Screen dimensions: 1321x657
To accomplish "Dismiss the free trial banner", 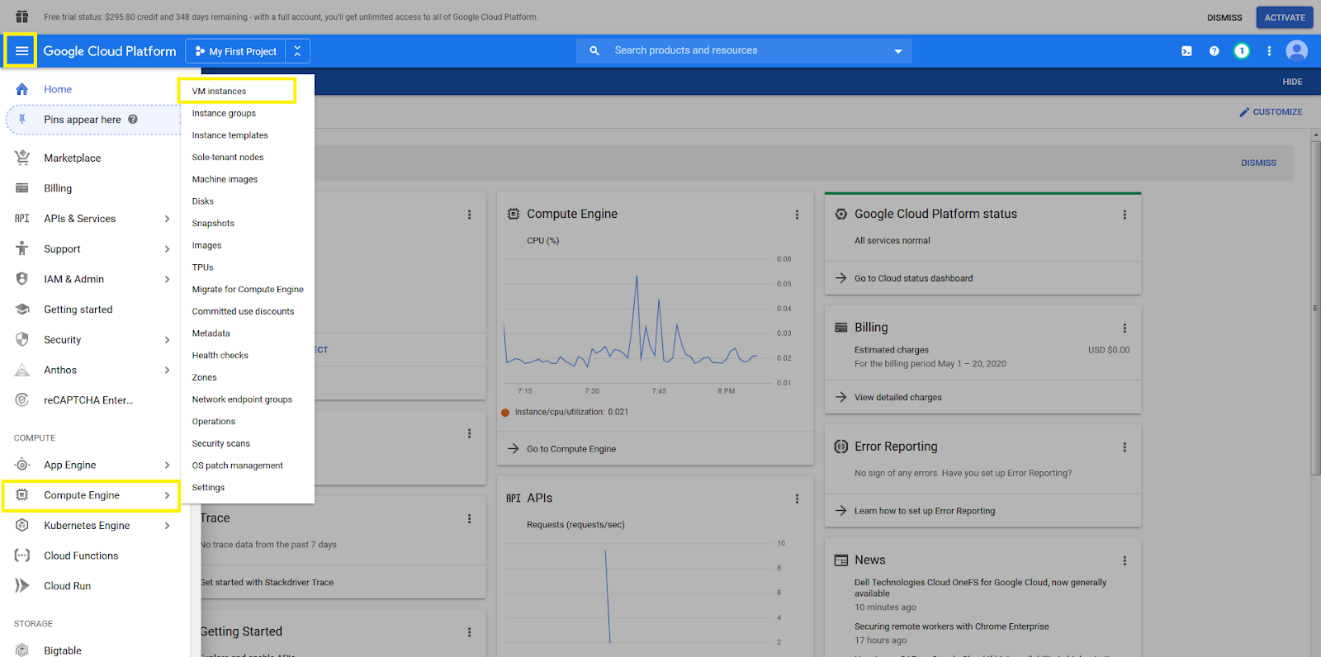I will click(1224, 17).
